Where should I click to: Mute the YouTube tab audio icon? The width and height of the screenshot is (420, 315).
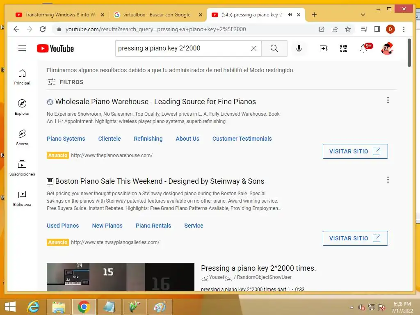tap(290, 15)
